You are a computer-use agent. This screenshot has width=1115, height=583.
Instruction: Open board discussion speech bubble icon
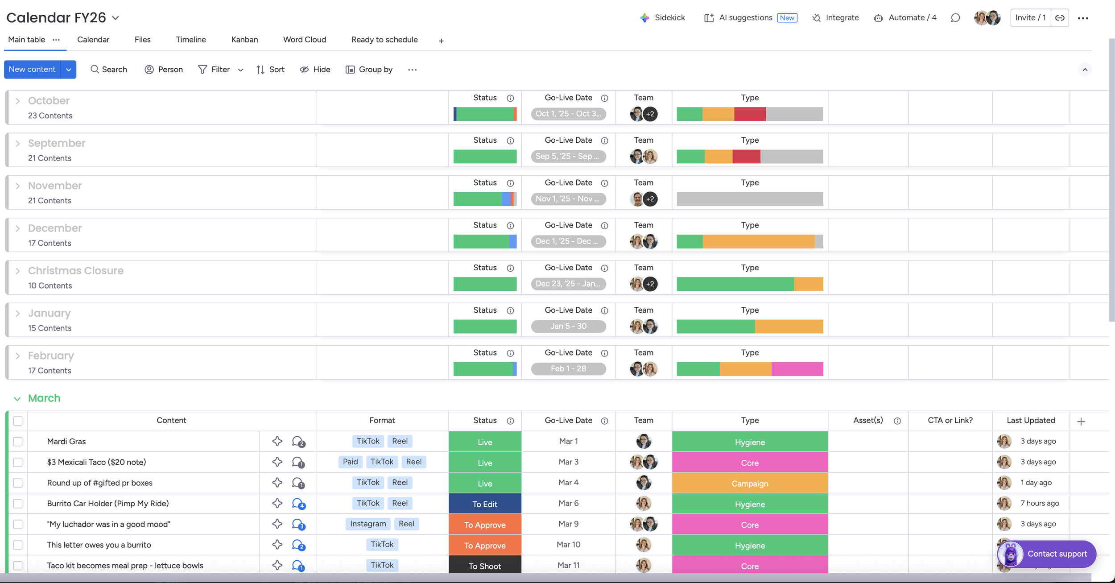(x=955, y=18)
